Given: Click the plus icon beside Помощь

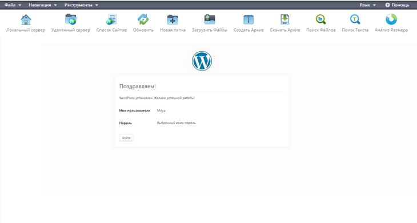Looking at the screenshot, I should click(387, 5).
